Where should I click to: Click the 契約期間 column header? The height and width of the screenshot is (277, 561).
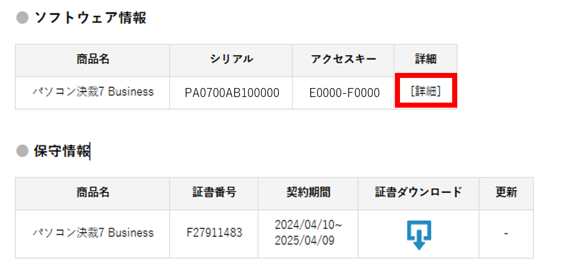(x=308, y=193)
